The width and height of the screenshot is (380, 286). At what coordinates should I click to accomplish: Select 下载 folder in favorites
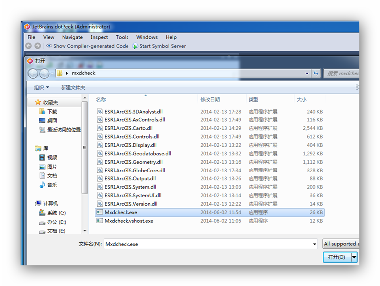pyautogui.click(x=52, y=112)
